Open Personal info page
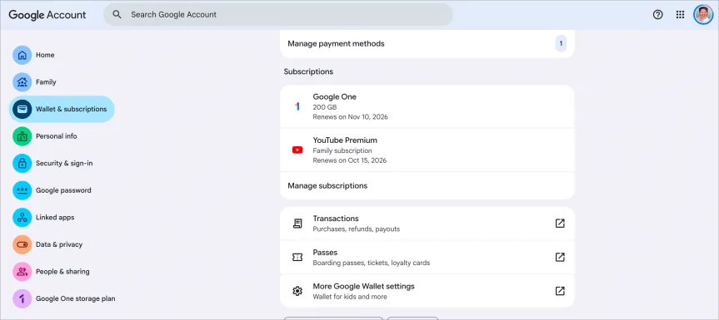 pos(57,136)
